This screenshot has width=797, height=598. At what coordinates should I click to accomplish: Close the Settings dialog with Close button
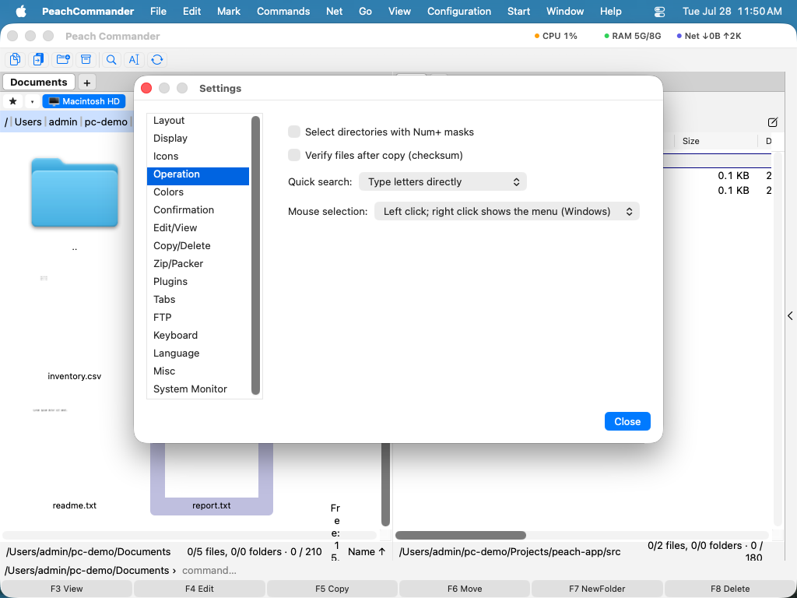click(627, 421)
